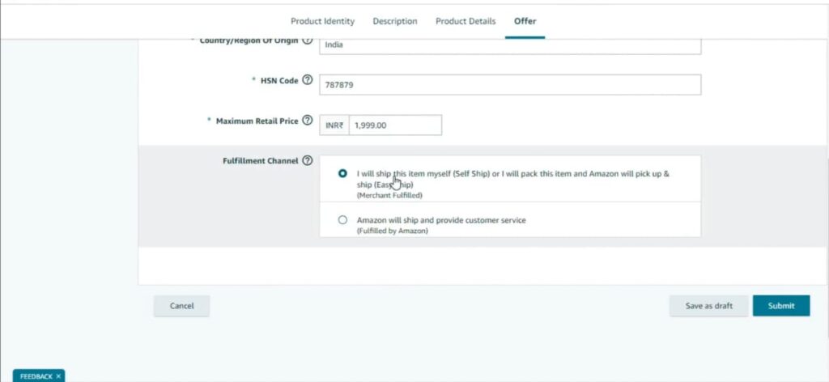Click the Cancel button
The height and width of the screenshot is (382, 829).
pos(181,306)
